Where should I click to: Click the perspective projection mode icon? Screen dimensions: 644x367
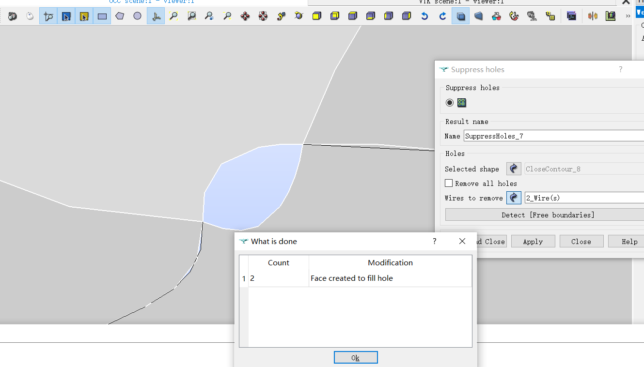pyautogui.click(x=478, y=16)
